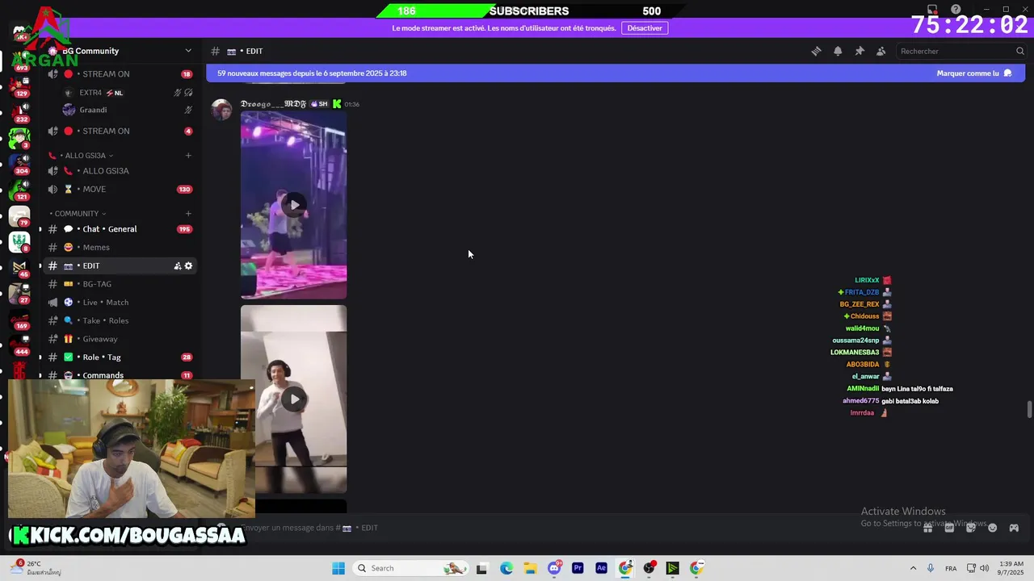Open Droogo's avatar profile
The height and width of the screenshot is (581, 1034).
tap(221, 110)
